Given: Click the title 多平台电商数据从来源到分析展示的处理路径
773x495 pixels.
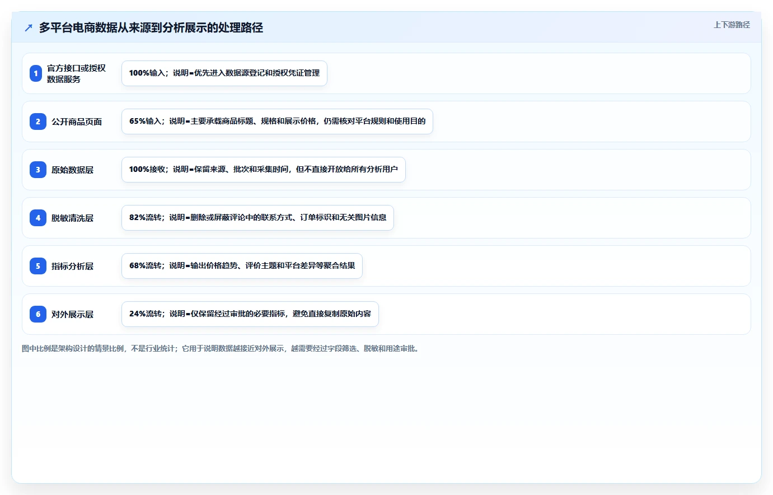Looking at the screenshot, I should point(151,28).
